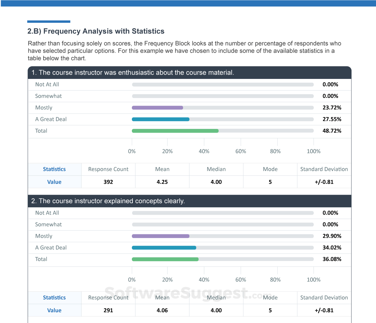This screenshot has height=323, width=376.
Task: Click the purple Mostly bar in question 1
Action: pyautogui.click(x=157, y=108)
